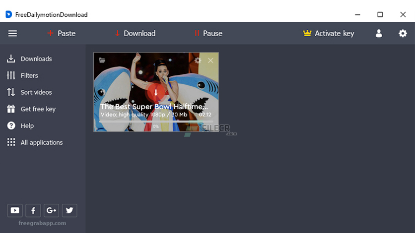
Task: Click the red plus Paste icon
Action: [x=50, y=33]
